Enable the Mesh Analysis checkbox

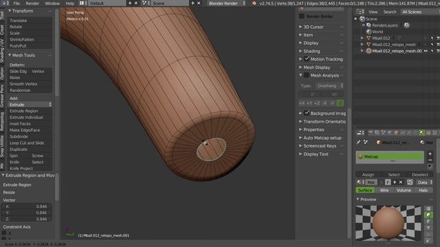pyautogui.click(x=307, y=75)
